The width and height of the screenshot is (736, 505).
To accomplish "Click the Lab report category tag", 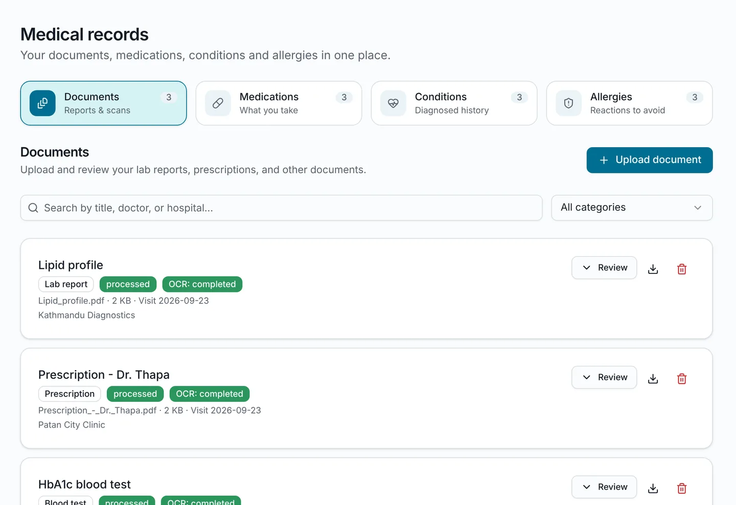I will (66, 284).
